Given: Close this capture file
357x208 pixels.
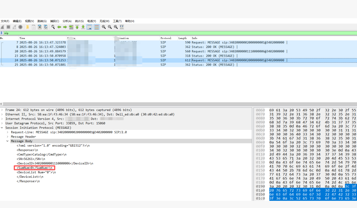Looking at the screenshot, I should coord(40,27).
